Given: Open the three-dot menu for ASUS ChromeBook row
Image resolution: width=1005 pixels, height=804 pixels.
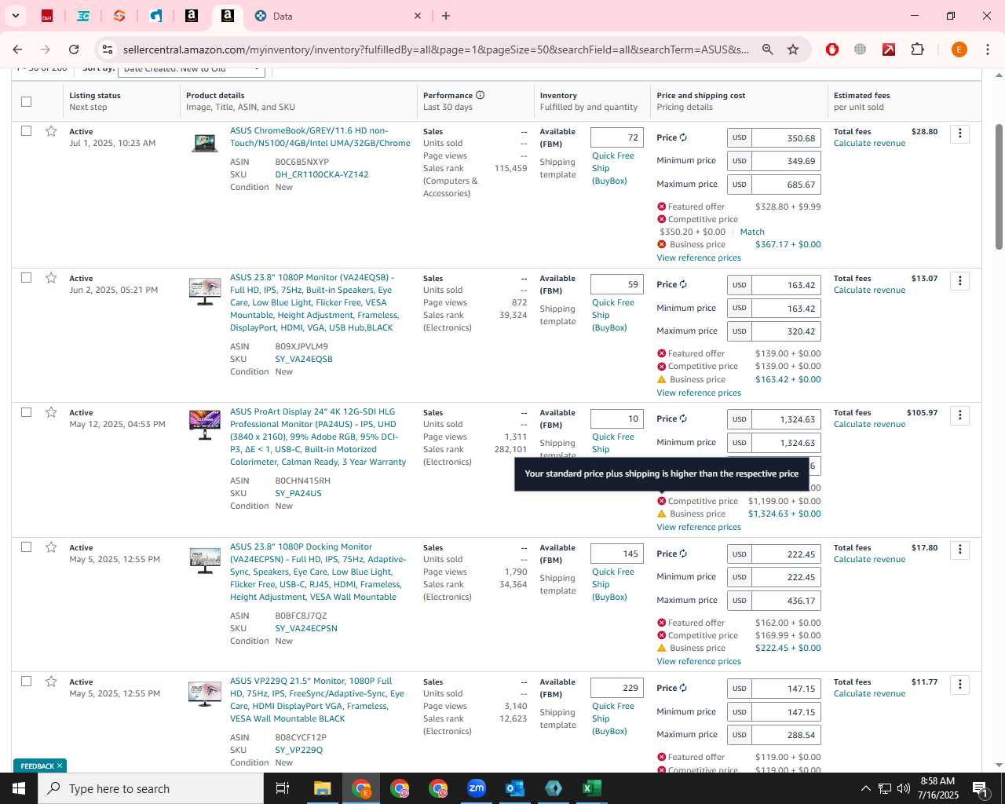Looking at the screenshot, I should pyautogui.click(x=959, y=133).
